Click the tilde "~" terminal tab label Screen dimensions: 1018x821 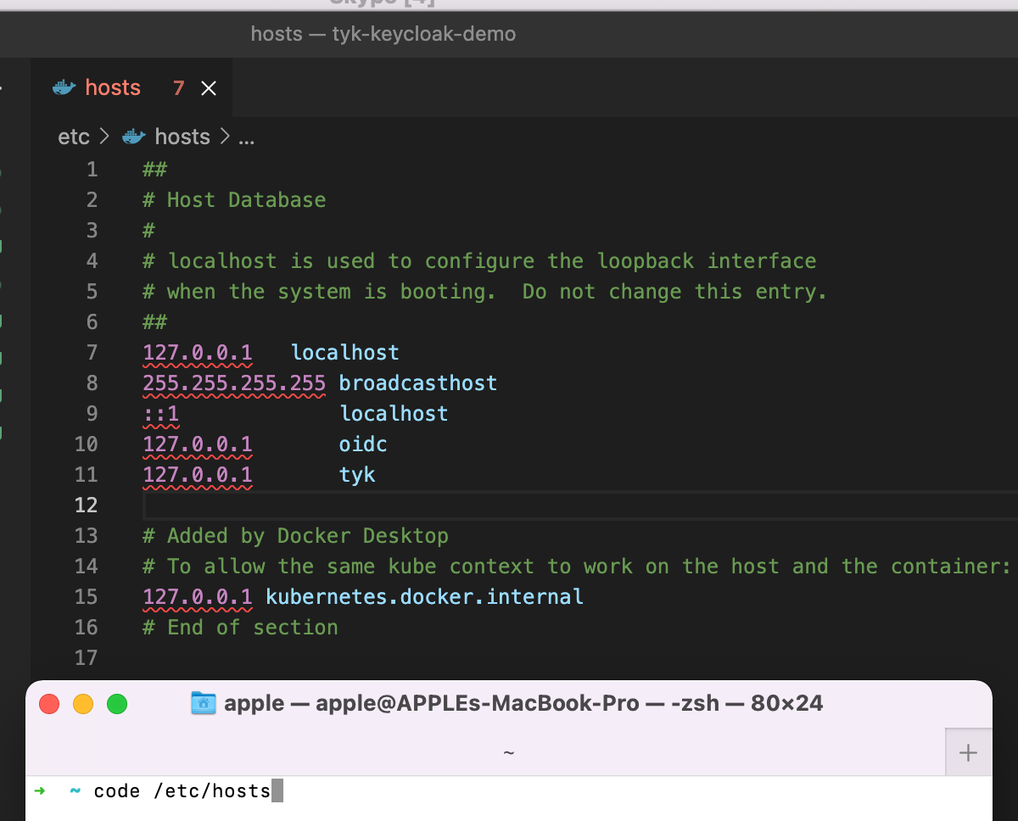[508, 752]
